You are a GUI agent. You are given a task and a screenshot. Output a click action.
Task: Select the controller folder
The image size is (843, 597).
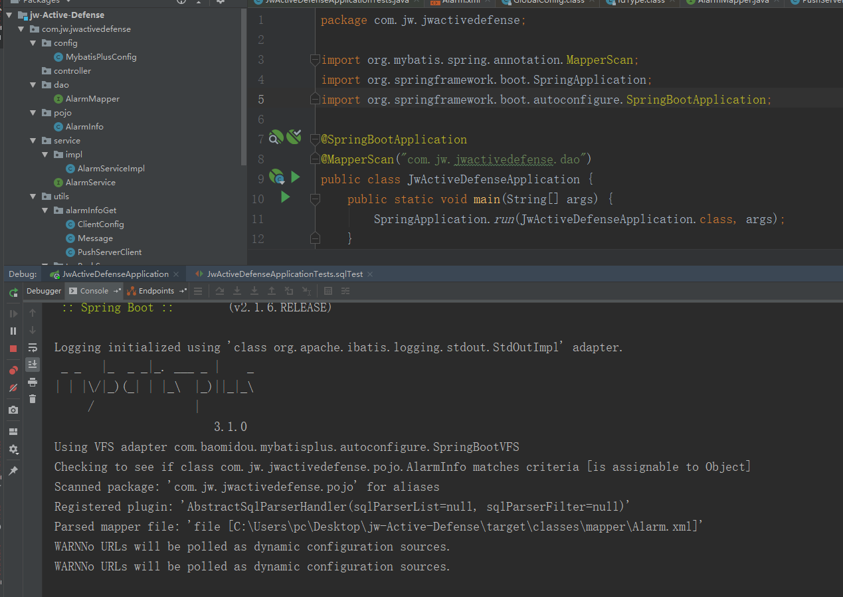[72, 71]
